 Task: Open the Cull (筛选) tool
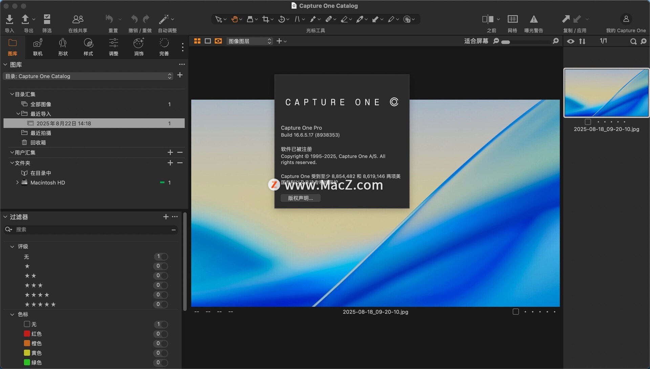point(47,19)
